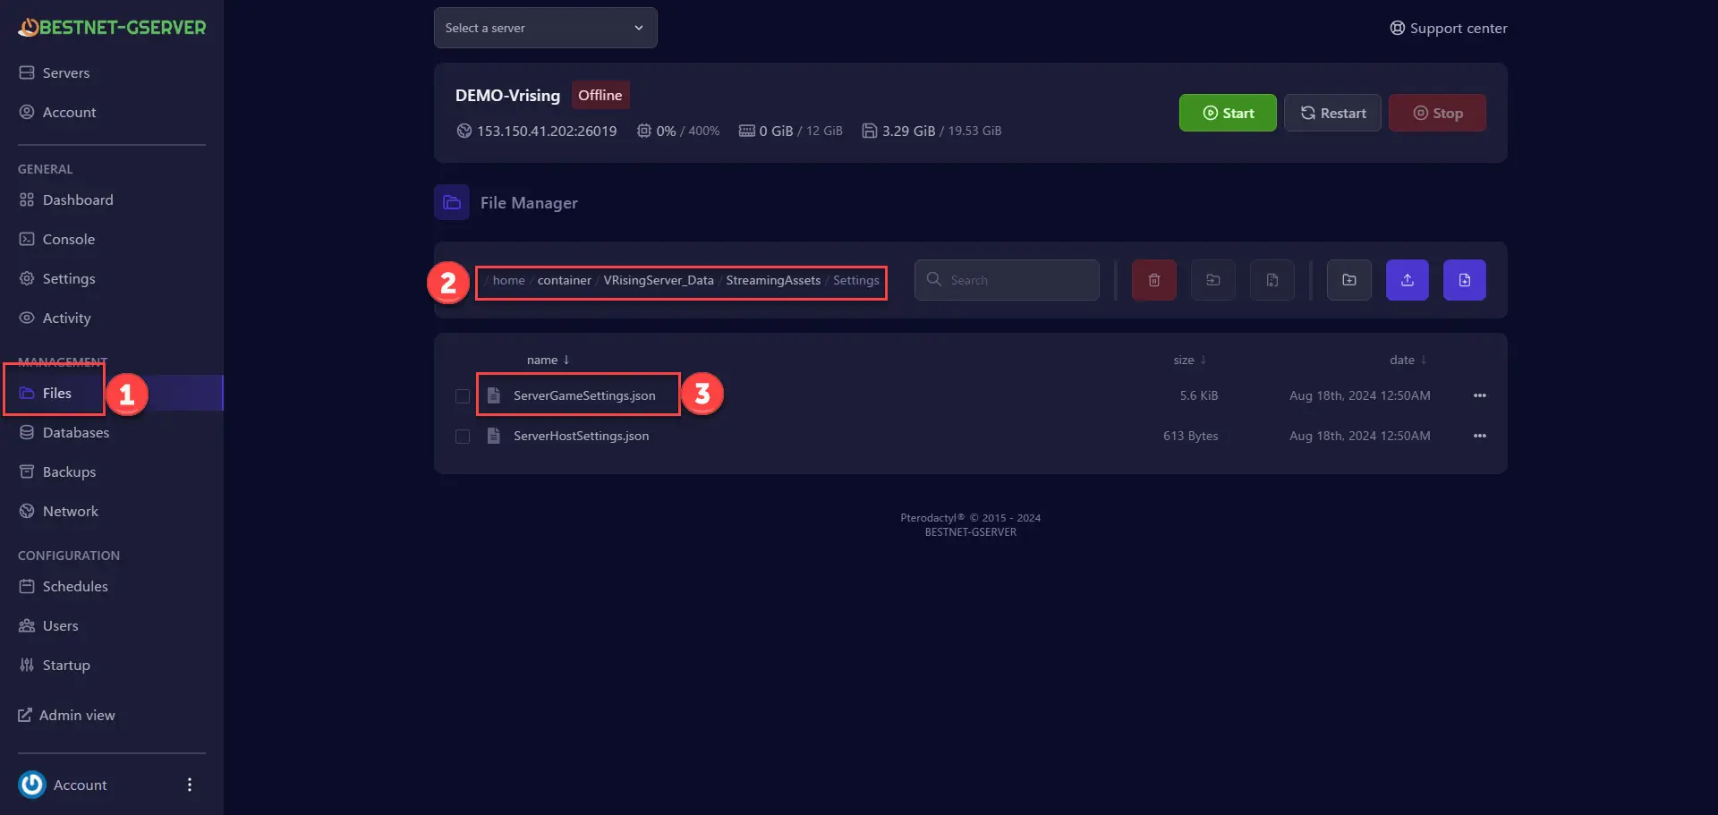Open options menu for ServerGameSettings.json
This screenshot has width=1718, height=815.
(x=1479, y=395)
